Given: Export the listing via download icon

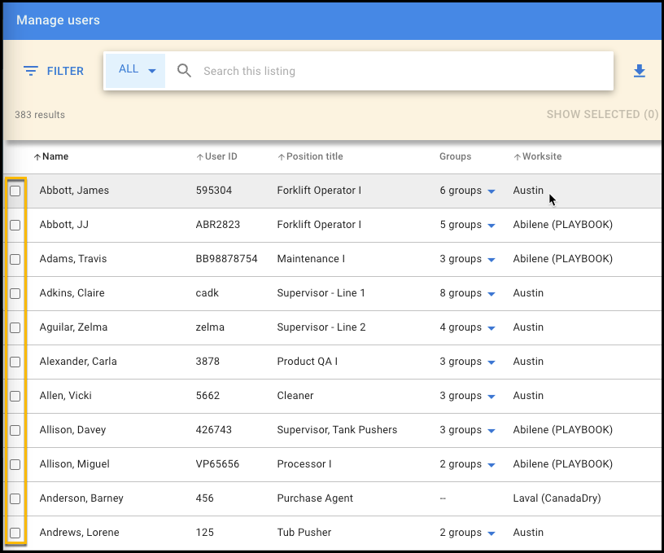Looking at the screenshot, I should tap(640, 71).
